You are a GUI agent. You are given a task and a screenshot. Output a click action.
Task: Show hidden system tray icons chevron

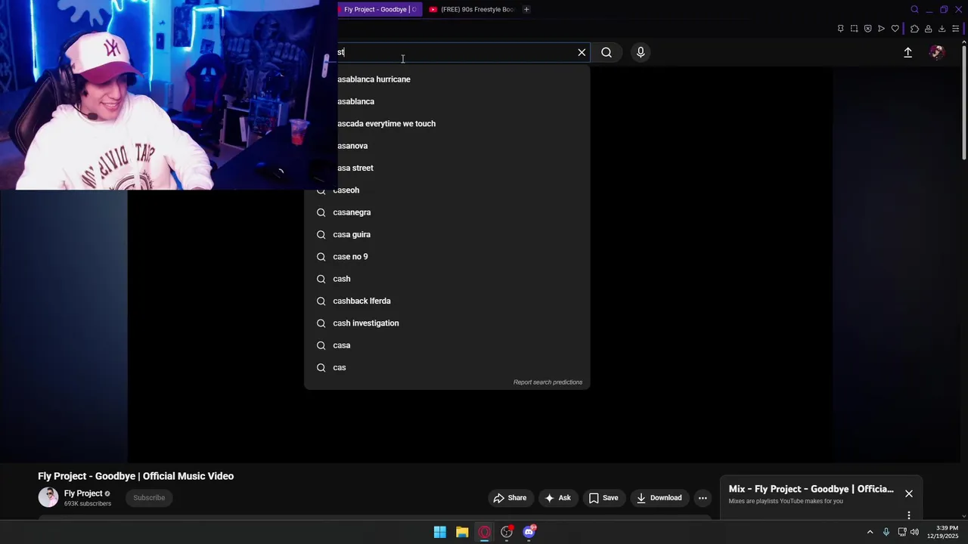click(x=870, y=532)
